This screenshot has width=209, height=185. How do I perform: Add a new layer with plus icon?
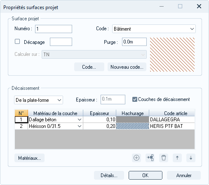click(x=136, y=158)
